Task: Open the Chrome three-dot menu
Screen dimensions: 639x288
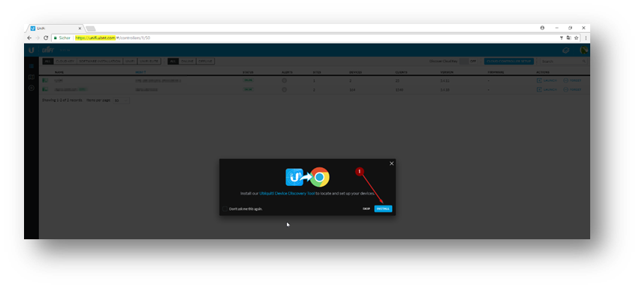Action: (x=586, y=37)
